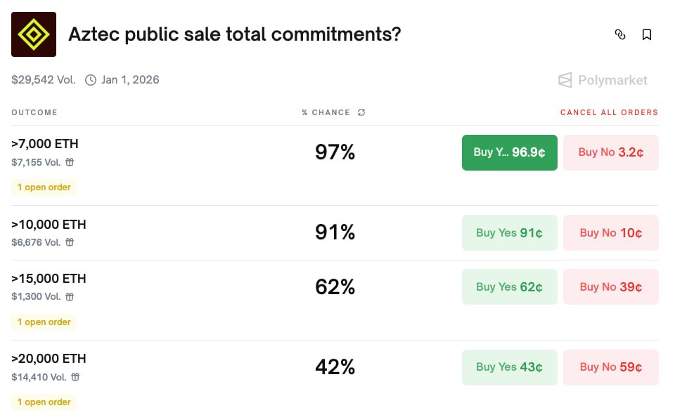The height and width of the screenshot is (417, 675).
Task: Bookmark this Aztec market
Action: click(647, 34)
